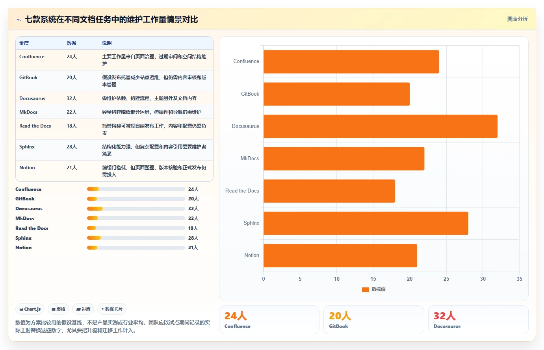The width and height of the screenshot is (544, 350).
Task: Click the 32人 value in the table
Action: click(x=72, y=98)
